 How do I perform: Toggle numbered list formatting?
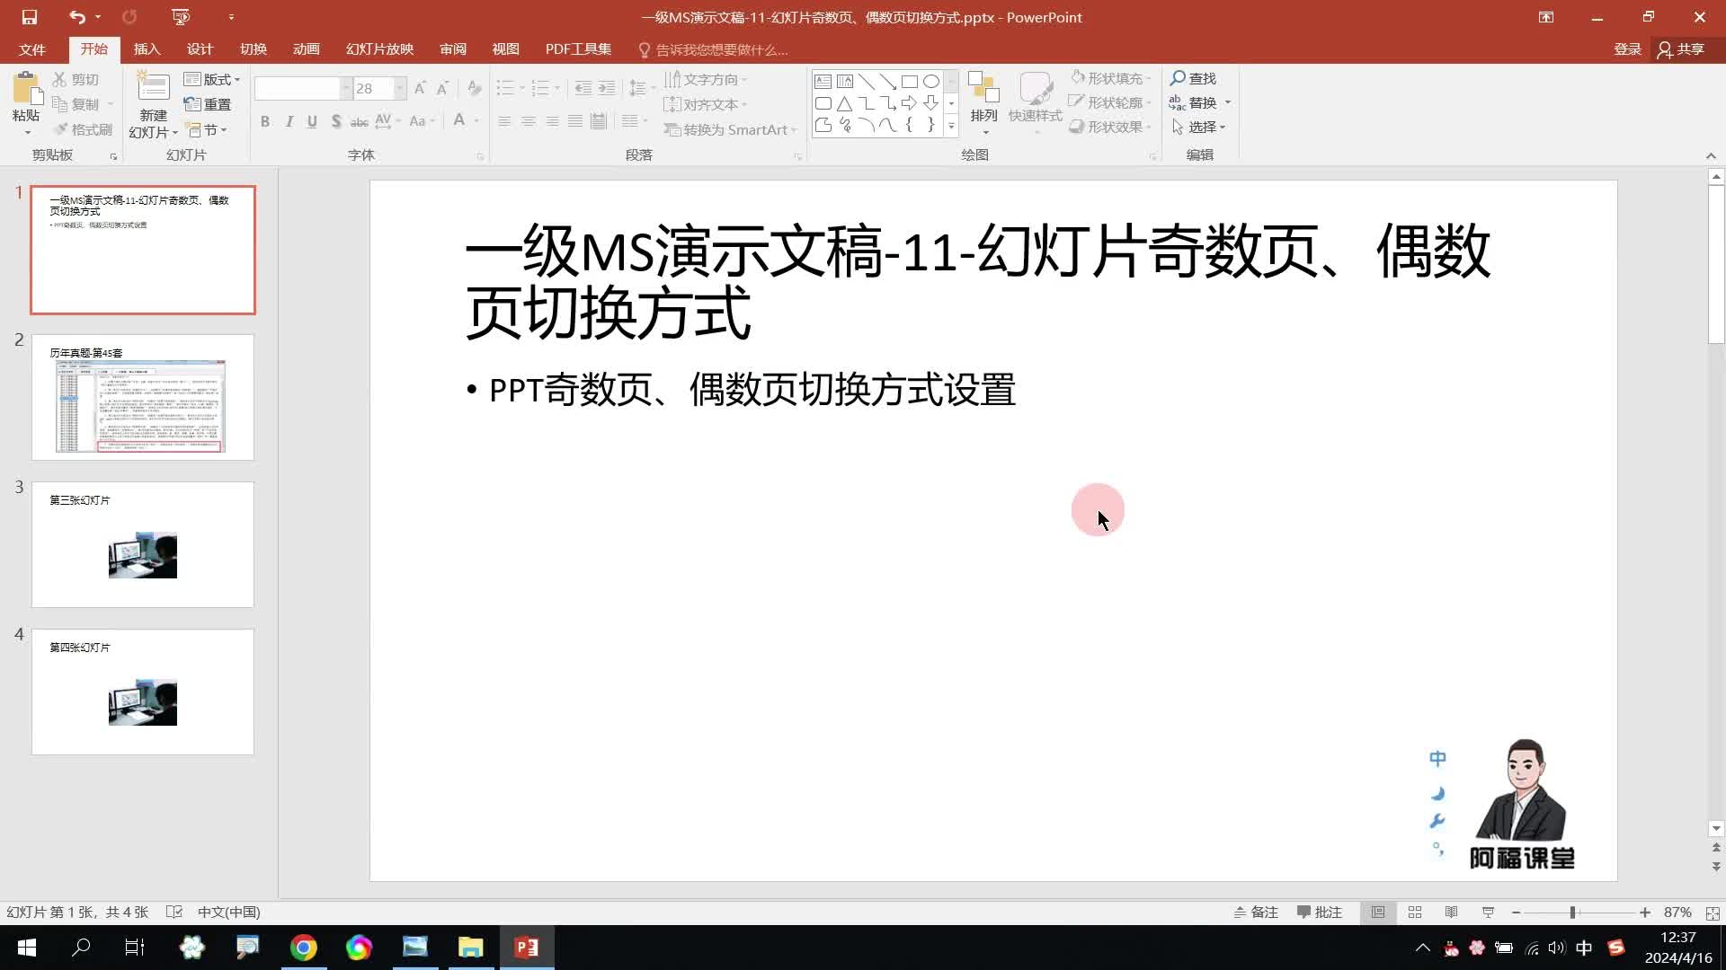540,88
